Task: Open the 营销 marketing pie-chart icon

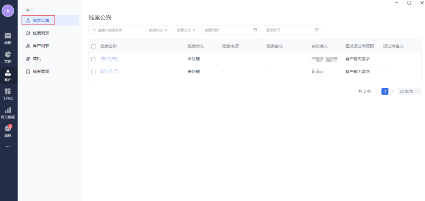Action: [8, 55]
